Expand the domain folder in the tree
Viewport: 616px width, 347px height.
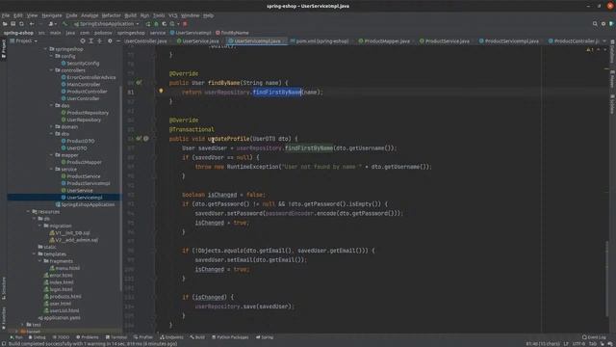[51, 126]
